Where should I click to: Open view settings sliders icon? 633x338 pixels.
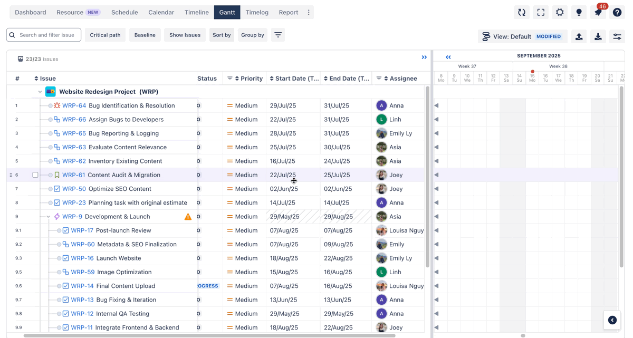click(x=617, y=36)
